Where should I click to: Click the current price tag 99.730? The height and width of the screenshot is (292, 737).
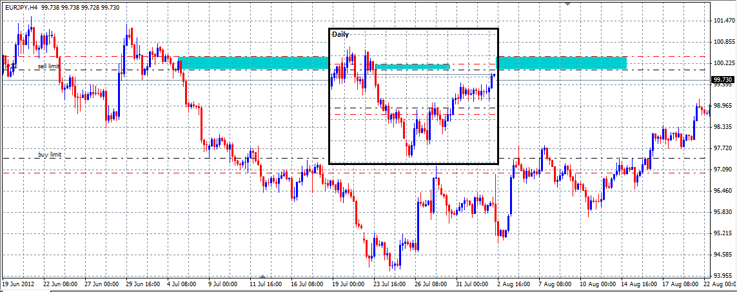click(x=723, y=80)
